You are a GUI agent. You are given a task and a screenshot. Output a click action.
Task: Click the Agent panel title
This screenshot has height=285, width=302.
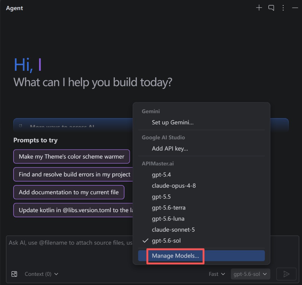point(14,8)
